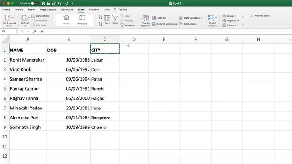Switch to the Insert ribbon tab

tap(19, 10)
